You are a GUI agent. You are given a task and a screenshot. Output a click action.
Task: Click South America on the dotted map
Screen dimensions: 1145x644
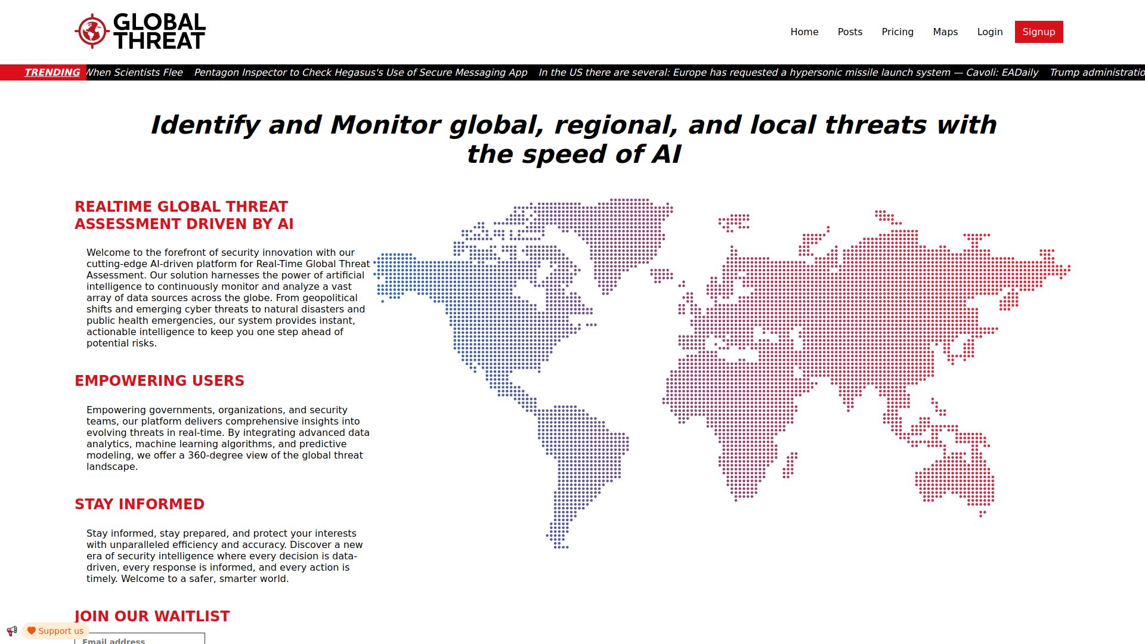[581, 453]
